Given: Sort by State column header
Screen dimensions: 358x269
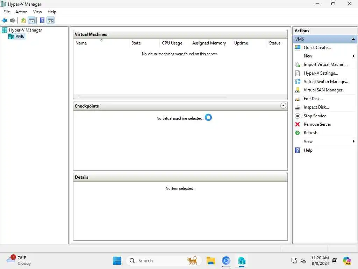Looking at the screenshot, I should [x=144, y=43].
